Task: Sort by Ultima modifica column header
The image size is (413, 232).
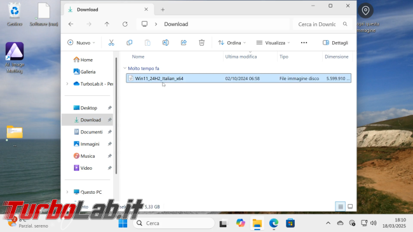Action: pos(241,57)
